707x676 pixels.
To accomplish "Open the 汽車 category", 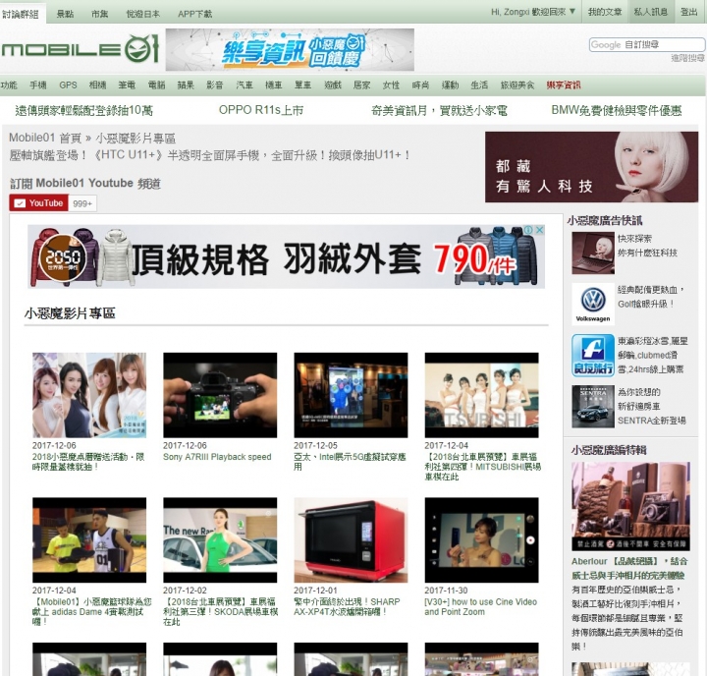I will point(245,84).
